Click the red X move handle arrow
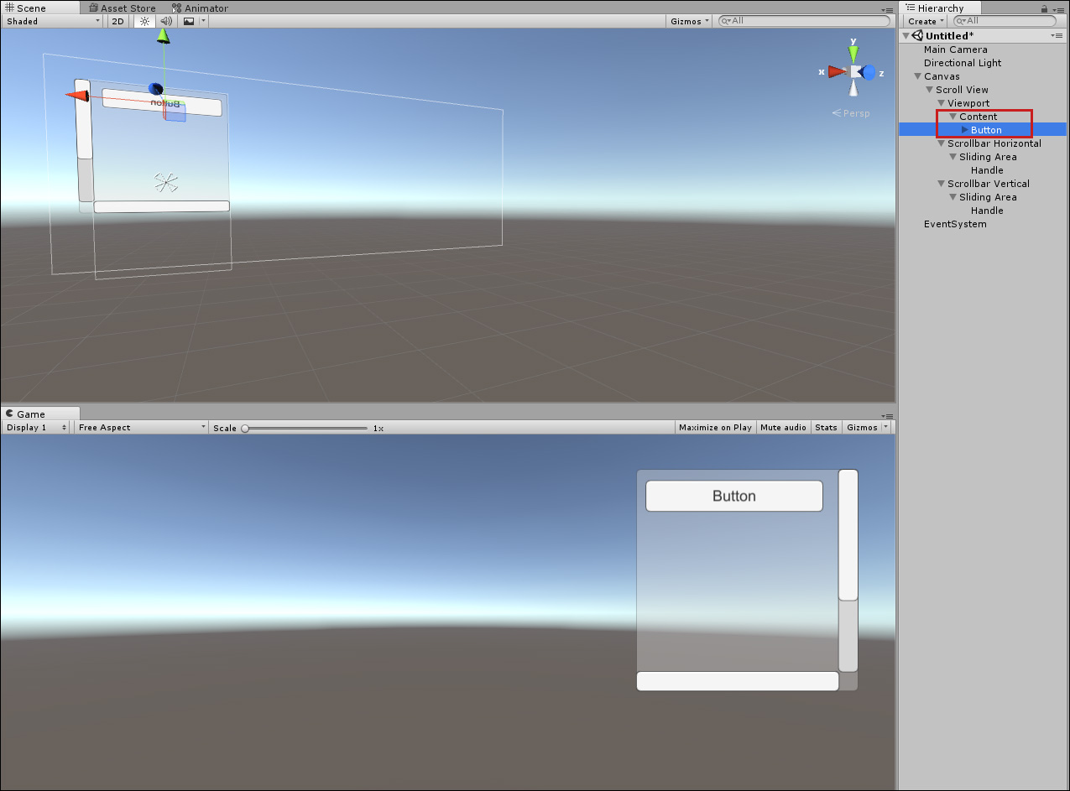 [77, 96]
